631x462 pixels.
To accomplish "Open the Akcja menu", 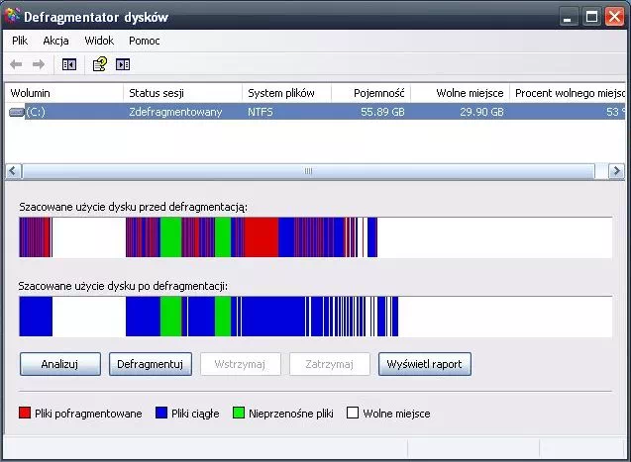I will tap(54, 41).
